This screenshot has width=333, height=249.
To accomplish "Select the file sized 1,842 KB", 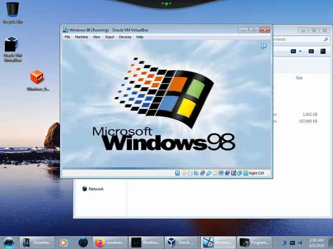I will tap(310, 114).
